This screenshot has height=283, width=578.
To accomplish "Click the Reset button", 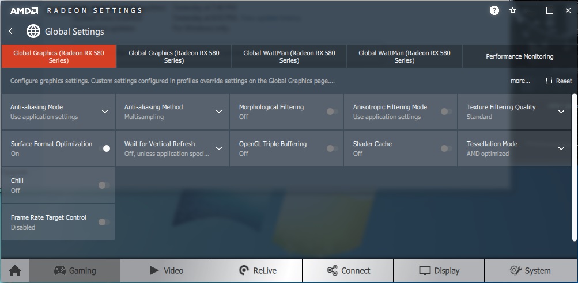I will pos(559,81).
